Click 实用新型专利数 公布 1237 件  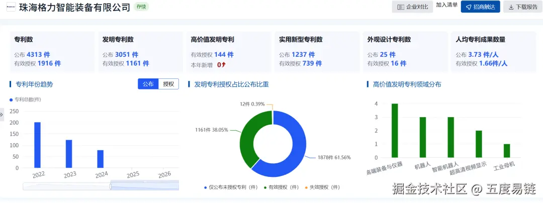click(x=303, y=55)
